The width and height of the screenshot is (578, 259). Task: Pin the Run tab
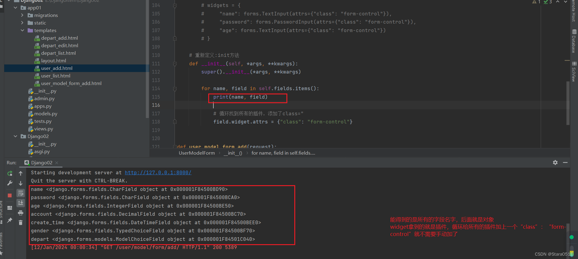click(10, 220)
